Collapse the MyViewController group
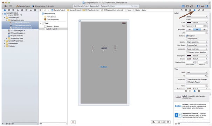This screenshot has height=126, width=212. tap(7, 20)
